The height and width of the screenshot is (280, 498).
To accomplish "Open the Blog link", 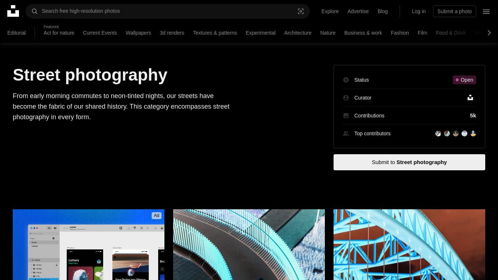I will click(x=382, y=11).
